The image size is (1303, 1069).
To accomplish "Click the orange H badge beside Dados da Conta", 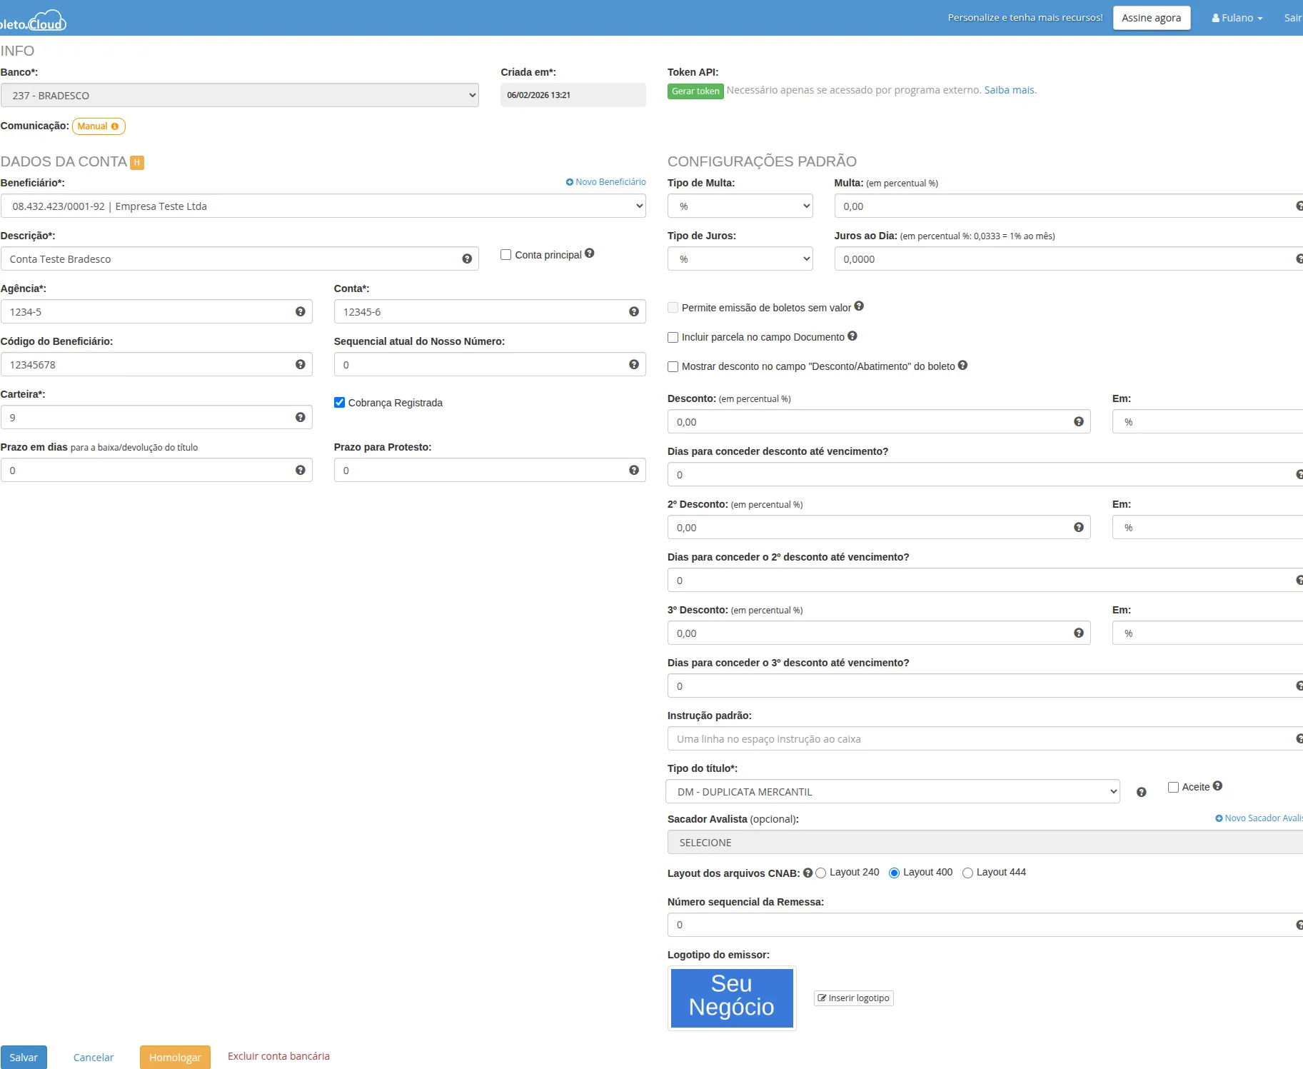I will (137, 162).
